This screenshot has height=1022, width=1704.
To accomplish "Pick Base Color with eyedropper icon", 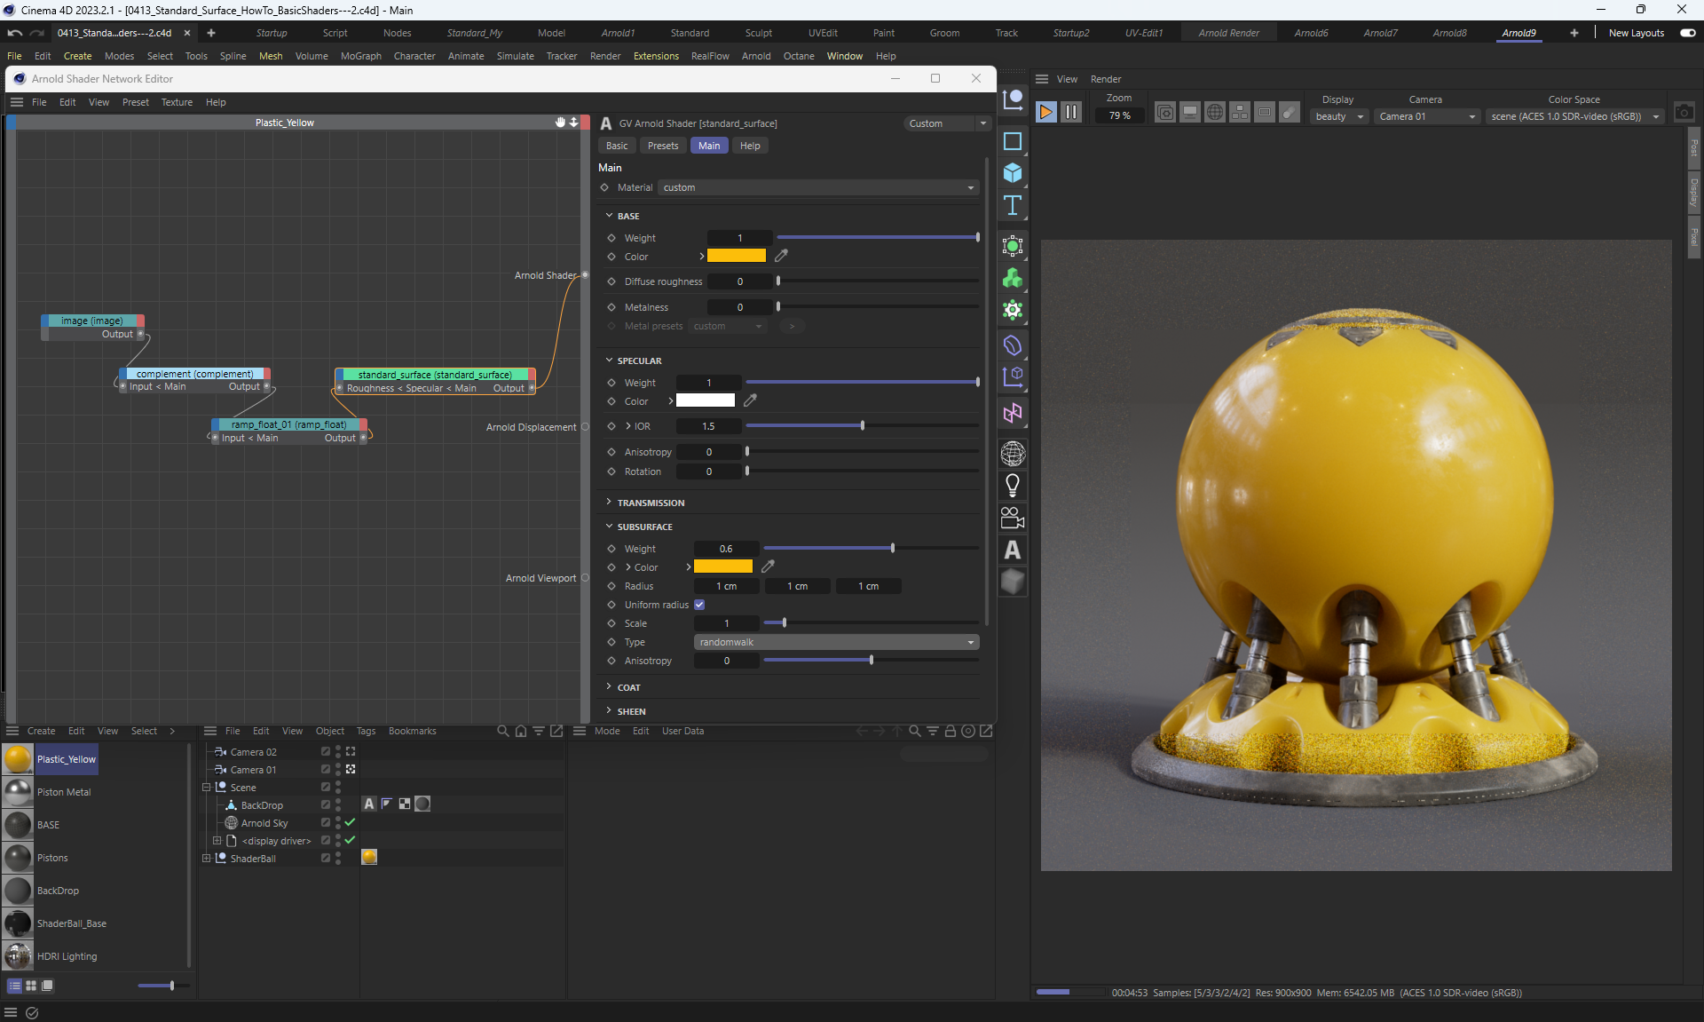I will coord(781,256).
